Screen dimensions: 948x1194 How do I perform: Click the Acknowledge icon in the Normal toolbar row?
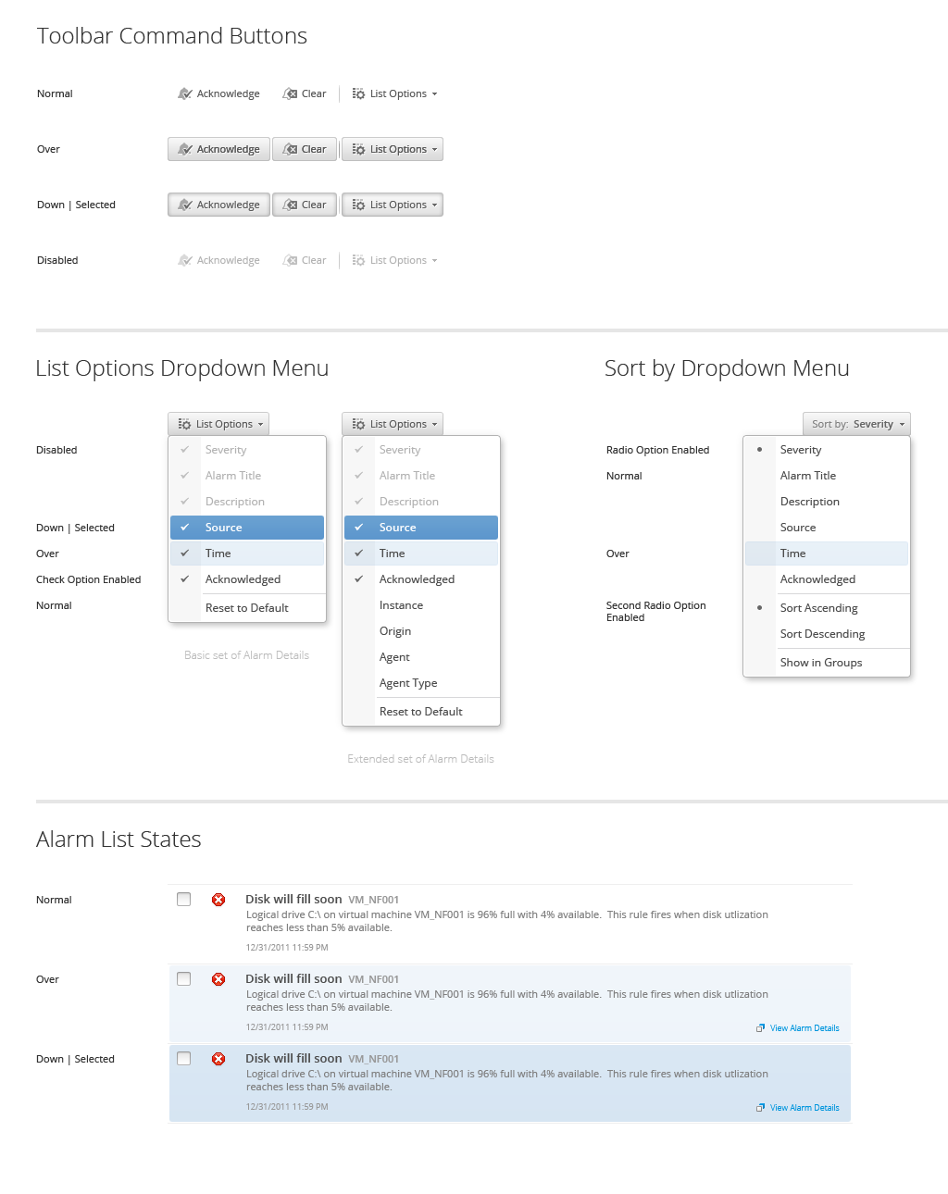click(x=185, y=93)
